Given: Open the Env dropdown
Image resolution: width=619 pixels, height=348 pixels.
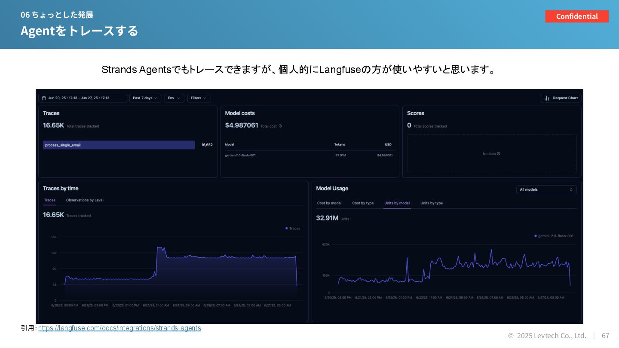Looking at the screenshot, I should pos(174,98).
